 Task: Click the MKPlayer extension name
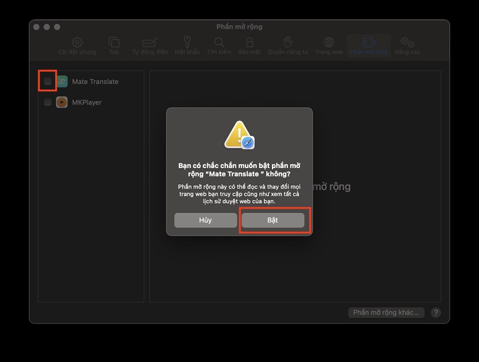(x=87, y=102)
